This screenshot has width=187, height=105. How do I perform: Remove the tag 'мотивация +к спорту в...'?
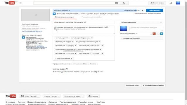tap(103, 53)
